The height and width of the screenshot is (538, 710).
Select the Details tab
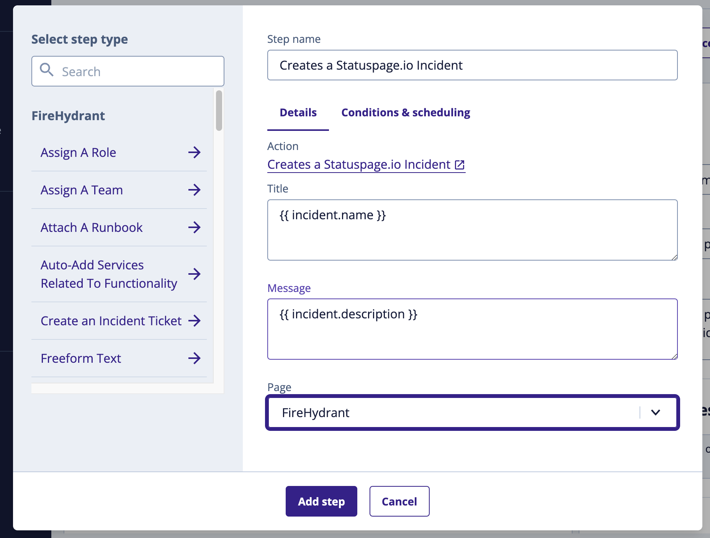point(298,112)
